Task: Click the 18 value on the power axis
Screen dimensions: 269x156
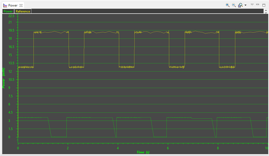Action: click(x=10, y=39)
